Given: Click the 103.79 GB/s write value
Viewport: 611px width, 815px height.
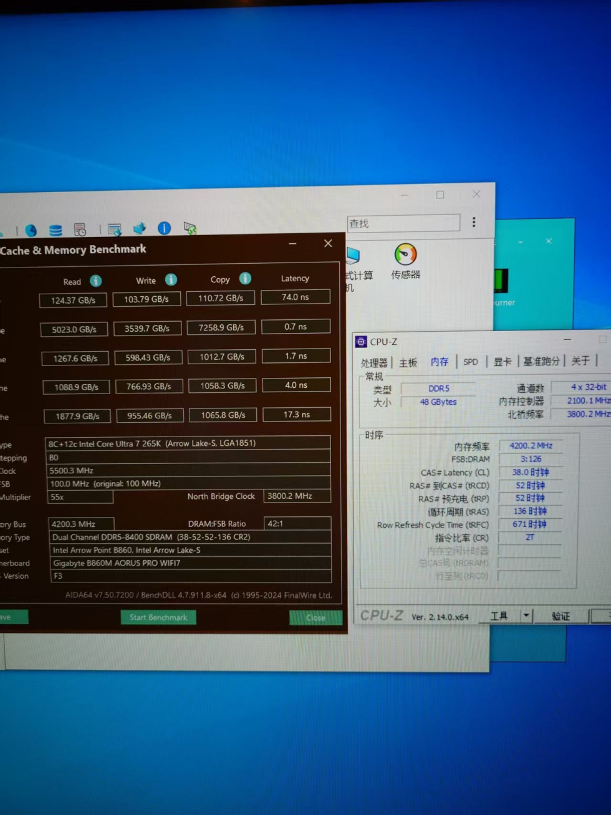Looking at the screenshot, I should [x=147, y=299].
